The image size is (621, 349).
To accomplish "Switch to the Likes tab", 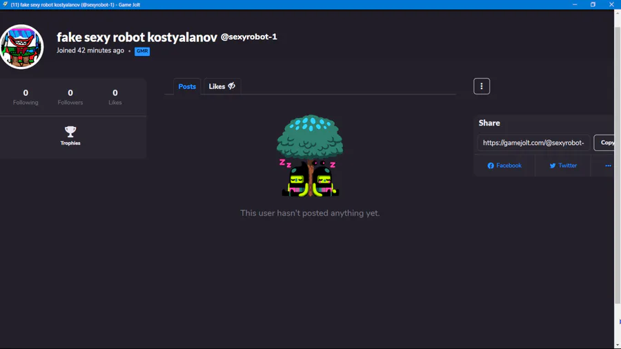I will 221,86.
